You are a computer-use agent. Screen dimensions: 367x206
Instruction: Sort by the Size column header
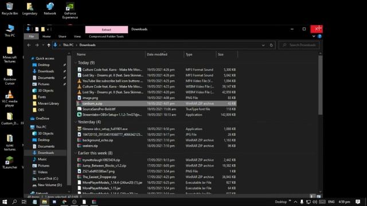(227, 54)
